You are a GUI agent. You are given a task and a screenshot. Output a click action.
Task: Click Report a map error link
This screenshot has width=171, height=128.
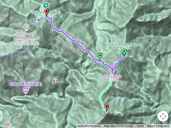158,126
